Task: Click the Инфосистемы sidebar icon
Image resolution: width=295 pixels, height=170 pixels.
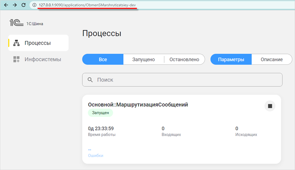Action: click(x=16, y=59)
